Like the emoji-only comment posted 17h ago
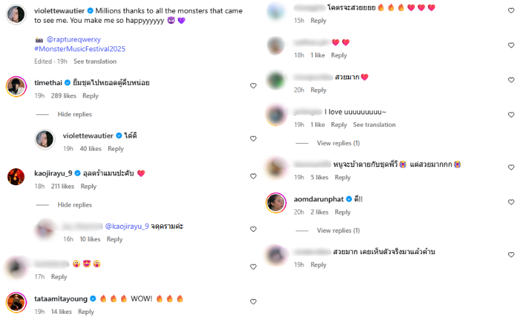Viewport: 521px width, 323px height. point(253,266)
